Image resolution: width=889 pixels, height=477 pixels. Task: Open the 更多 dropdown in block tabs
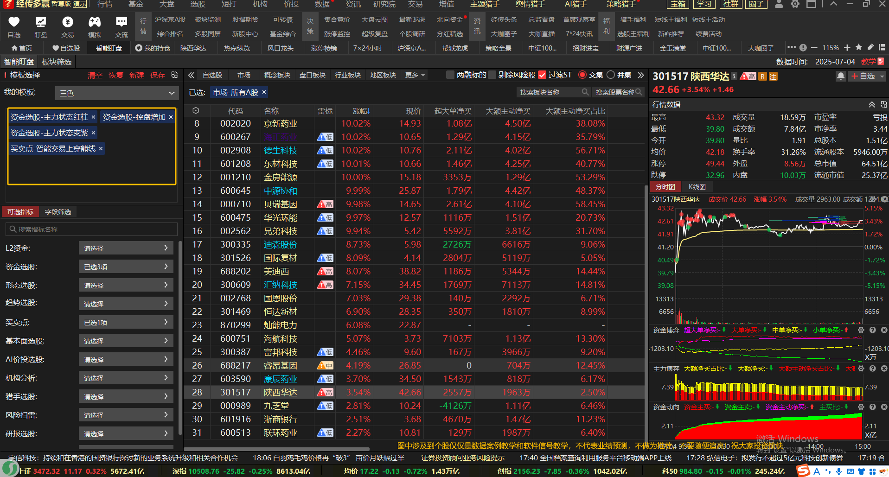point(415,75)
